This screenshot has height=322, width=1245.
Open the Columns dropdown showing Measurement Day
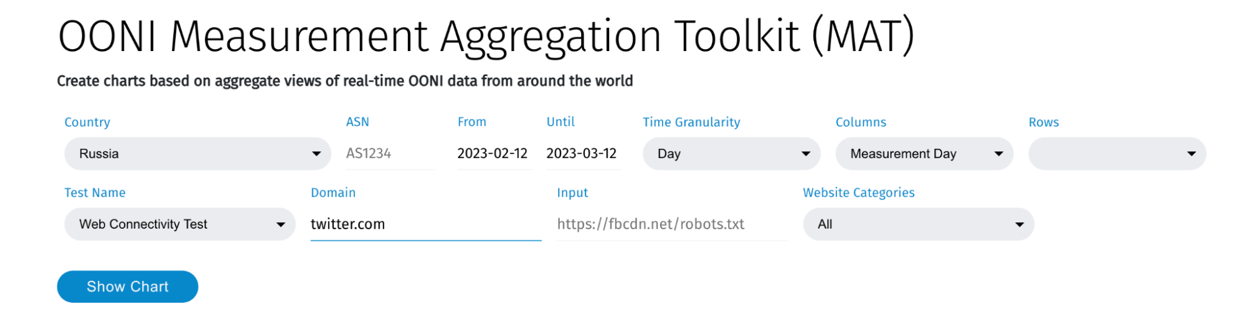coord(924,154)
